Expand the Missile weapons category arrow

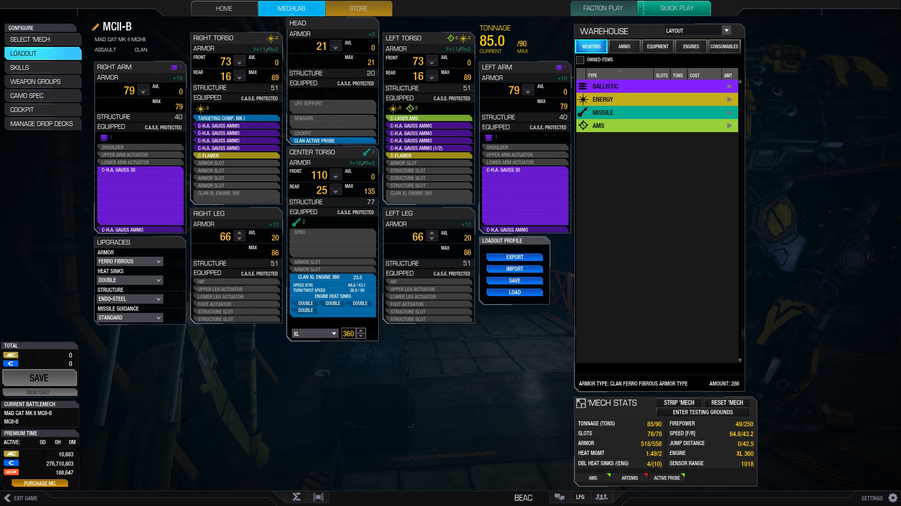click(729, 112)
